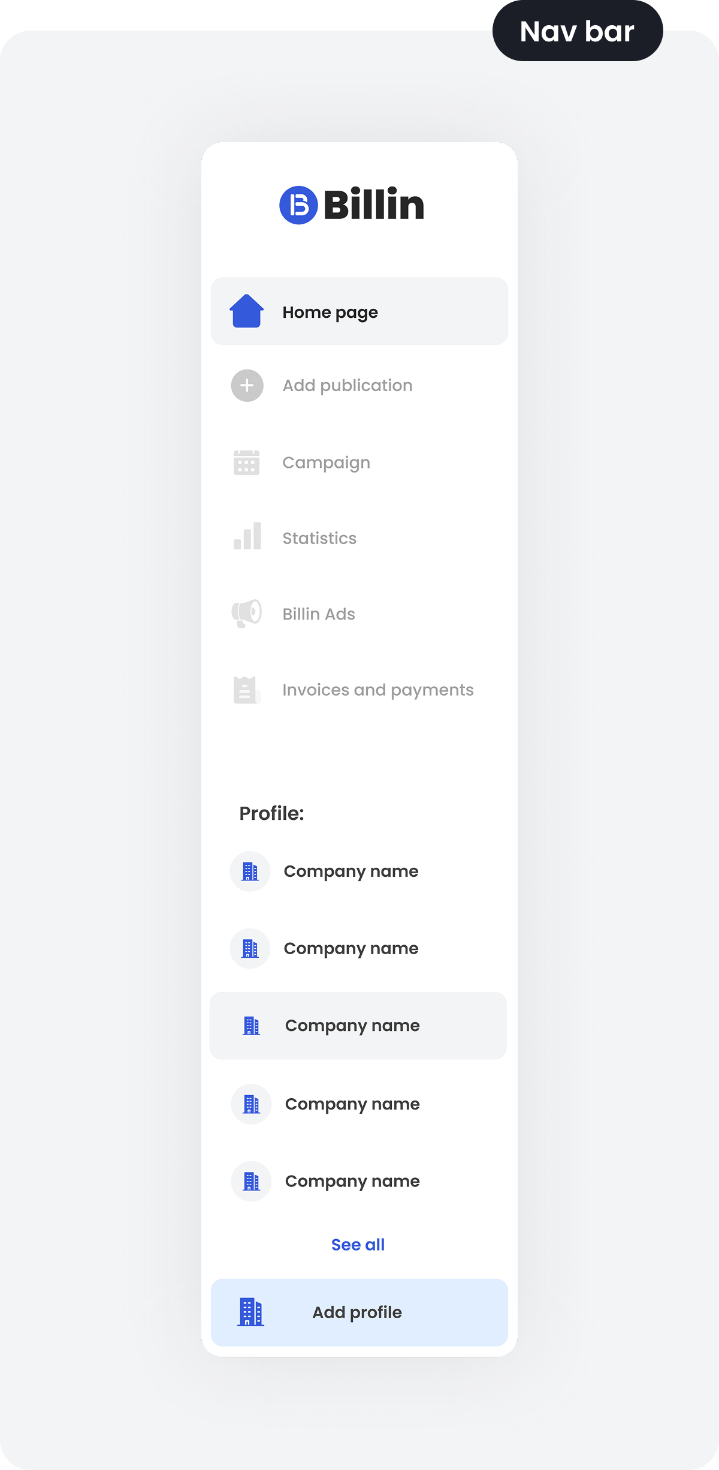
Task: Navigate to the Statistics text label
Action: click(319, 539)
